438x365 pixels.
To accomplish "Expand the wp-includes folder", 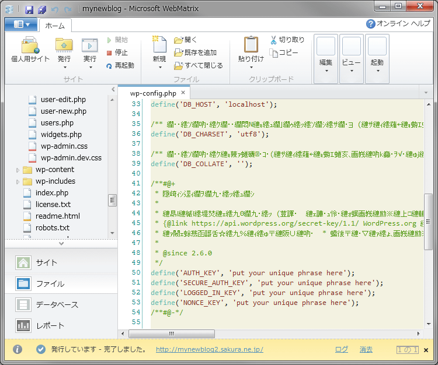I will (18, 182).
